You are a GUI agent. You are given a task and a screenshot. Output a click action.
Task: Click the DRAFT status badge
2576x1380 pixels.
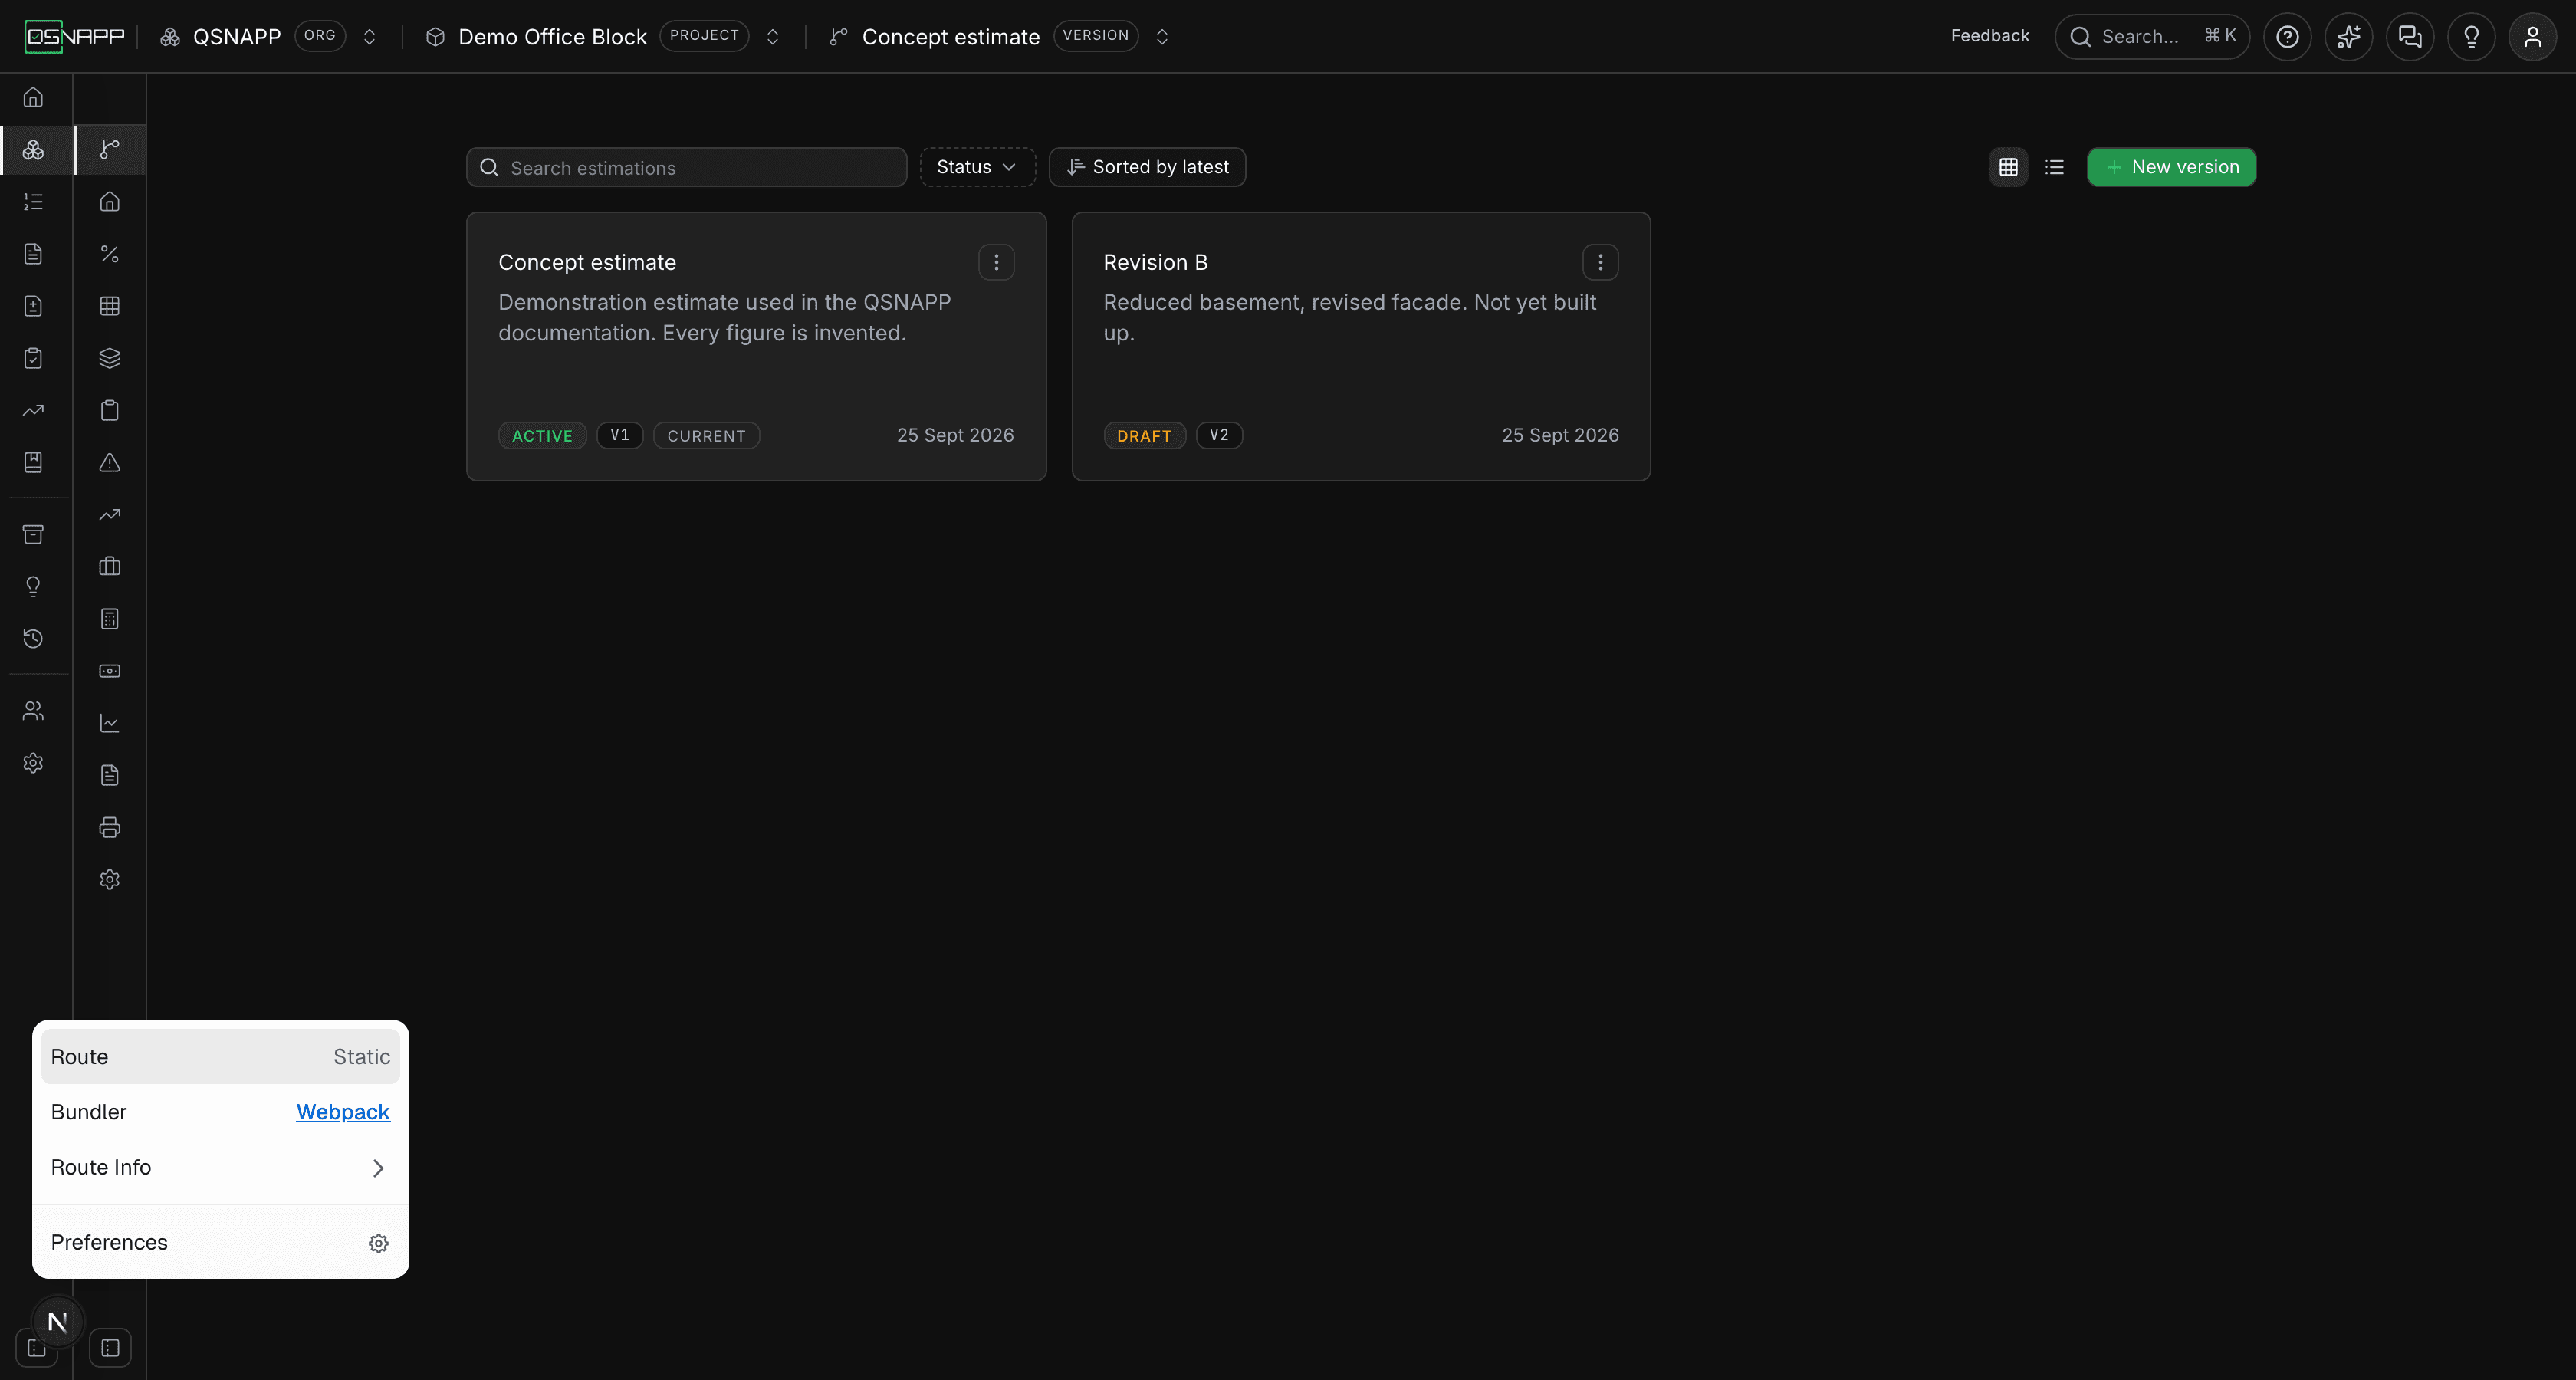pyautogui.click(x=1144, y=436)
